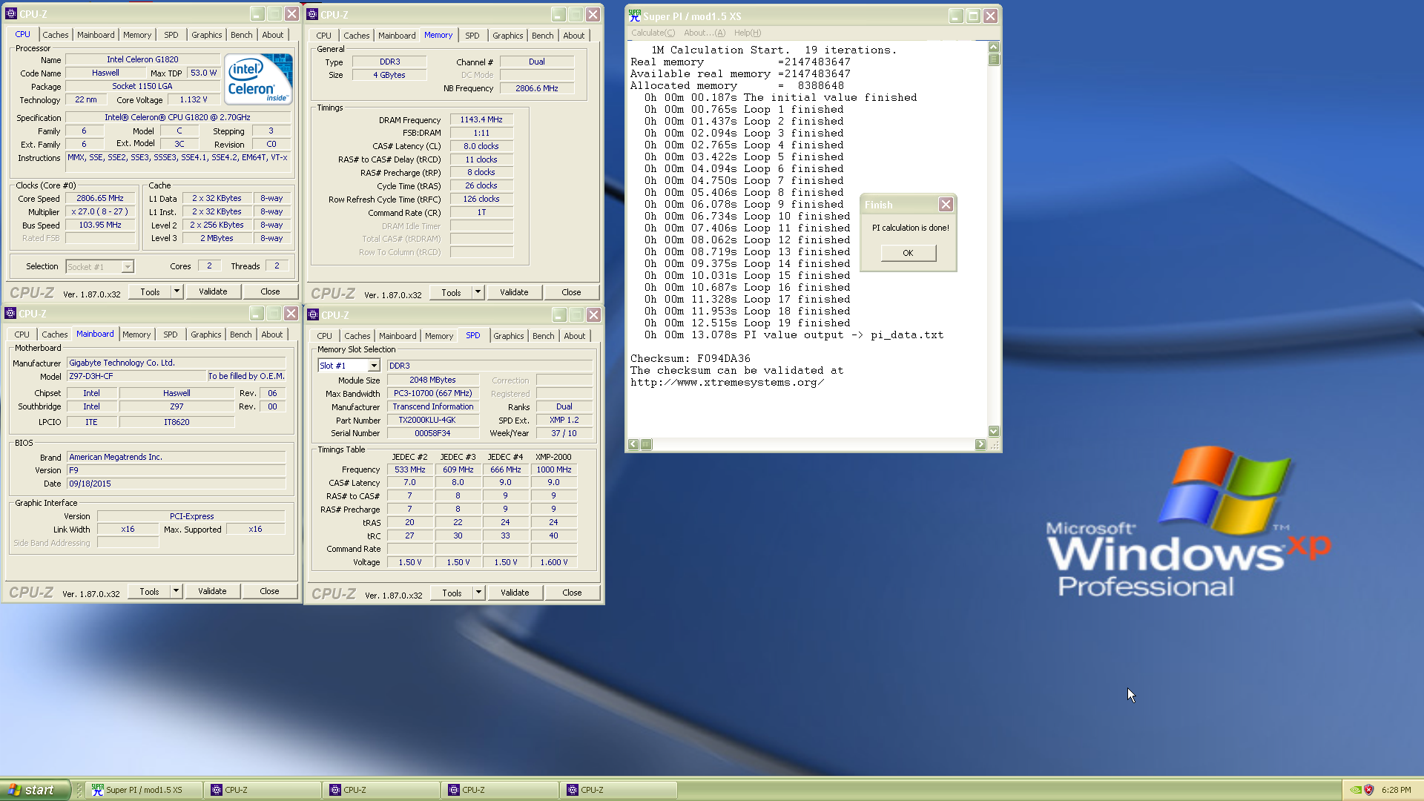Click the Multiplier value x 27.0 field
This screenshot has height=801, width=1424.
click(x=100, y=212)
